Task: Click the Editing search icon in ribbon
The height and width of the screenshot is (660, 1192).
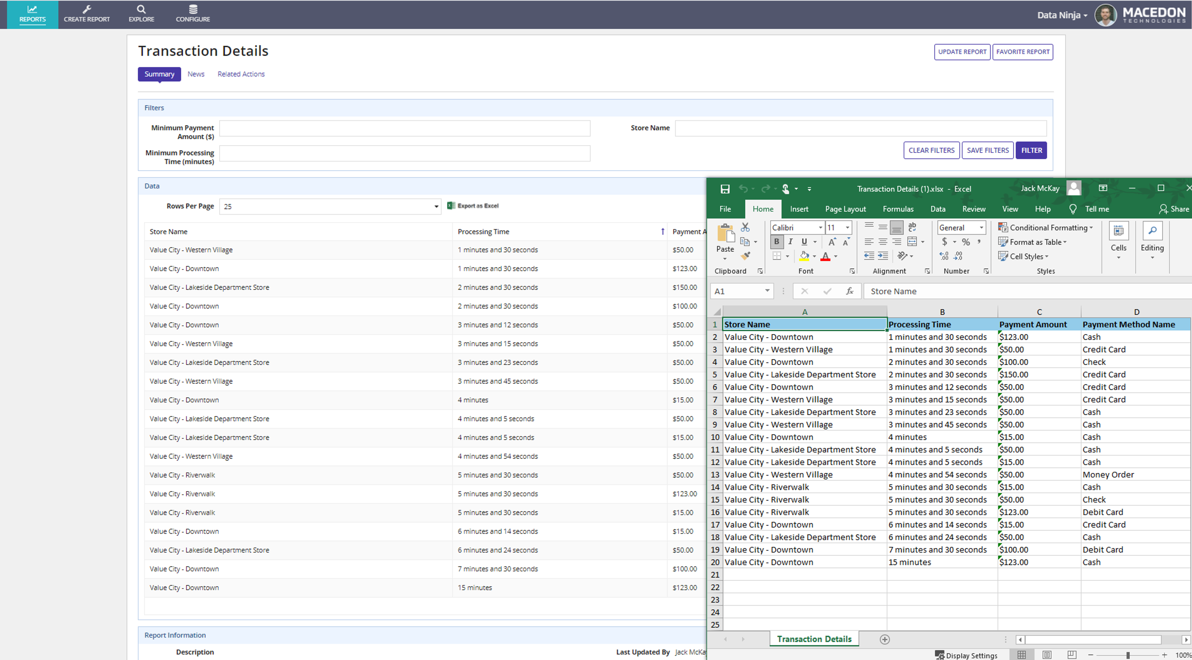Action: pos(1152,231)
